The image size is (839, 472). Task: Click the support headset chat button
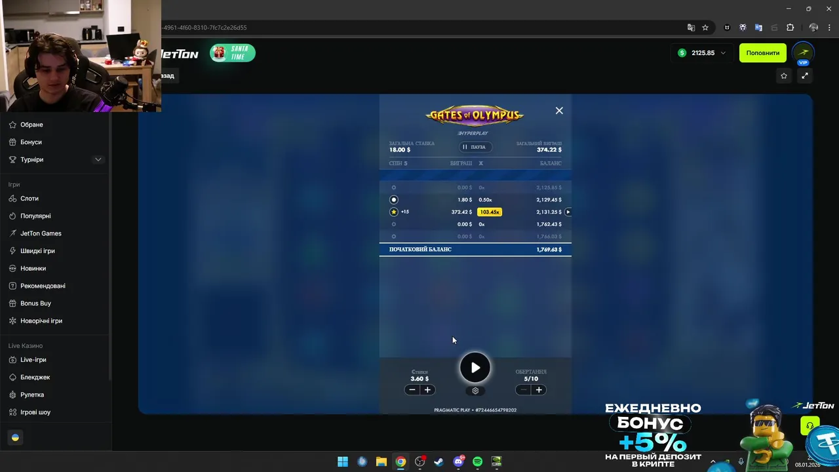[x=810, y=426]
